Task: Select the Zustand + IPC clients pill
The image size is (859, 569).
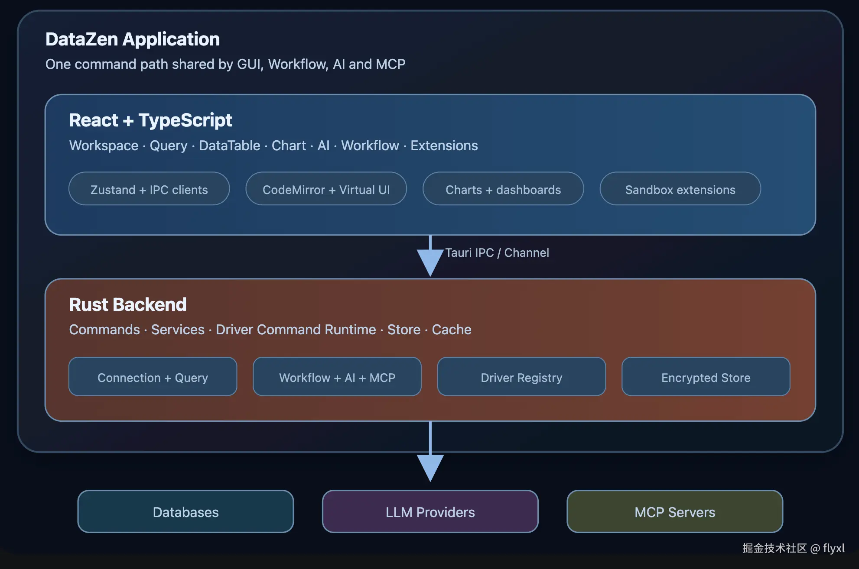Action: (x=149, y=189)
